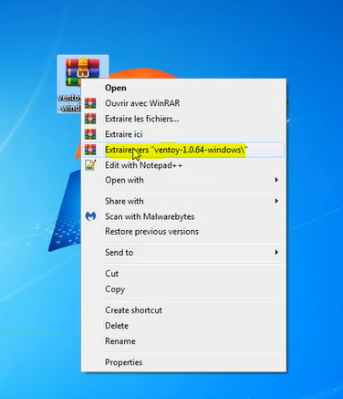Viewport: 343px width, 399px height.
Task: Choose Create shortcut
Action: [x=183, y=310]
